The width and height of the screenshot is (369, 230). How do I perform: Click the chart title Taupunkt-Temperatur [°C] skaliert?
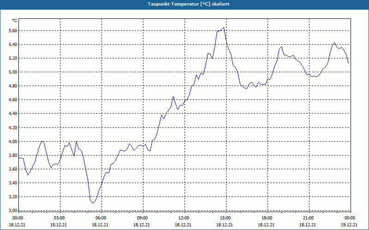click(x=189, y=4)
